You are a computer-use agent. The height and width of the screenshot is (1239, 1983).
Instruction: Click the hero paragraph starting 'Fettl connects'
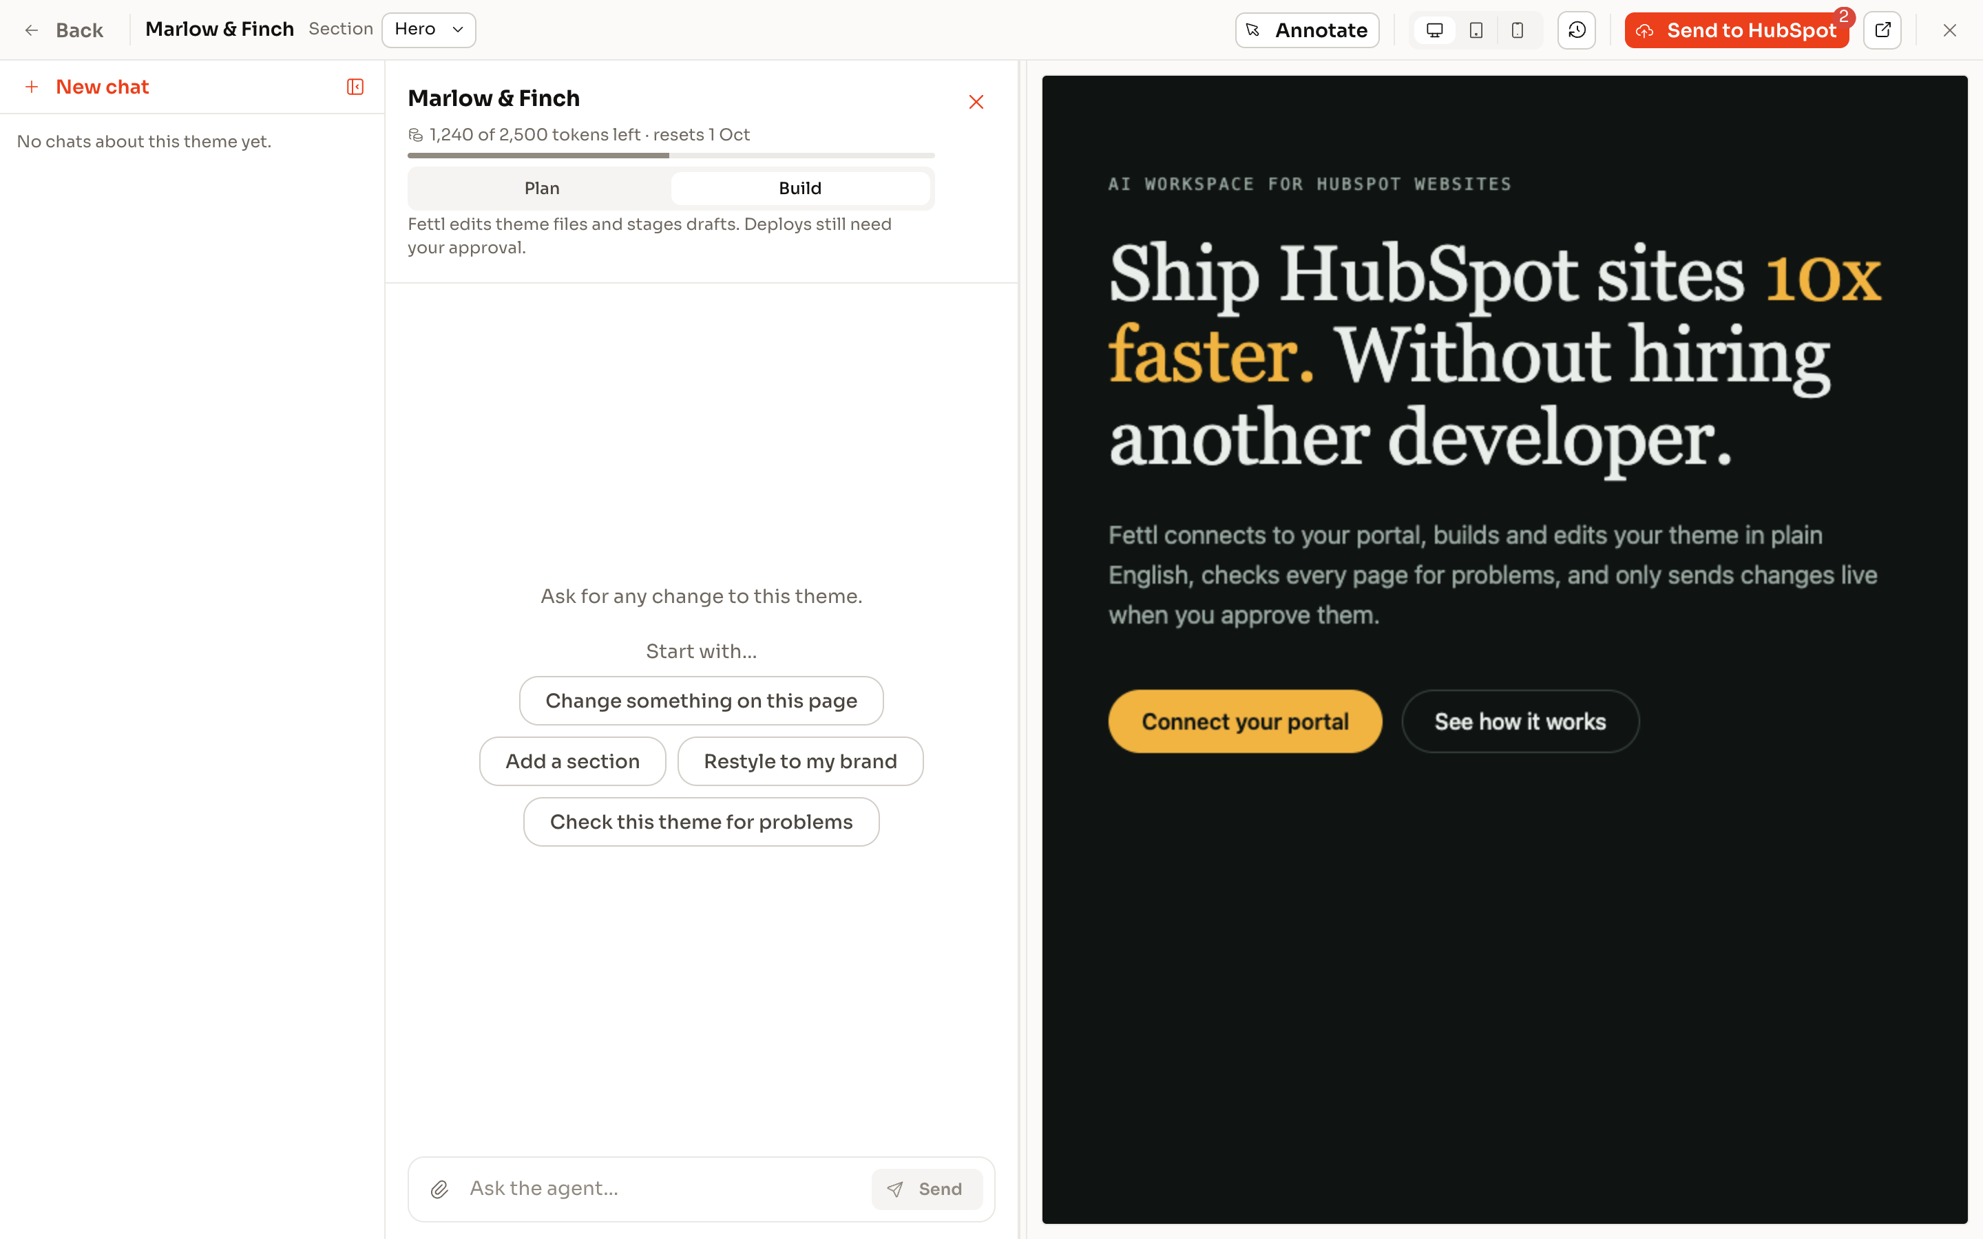pos(1492,575)
